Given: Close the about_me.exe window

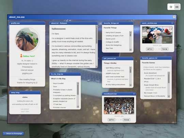Looking at the screenshot, I should coord(174,17).
